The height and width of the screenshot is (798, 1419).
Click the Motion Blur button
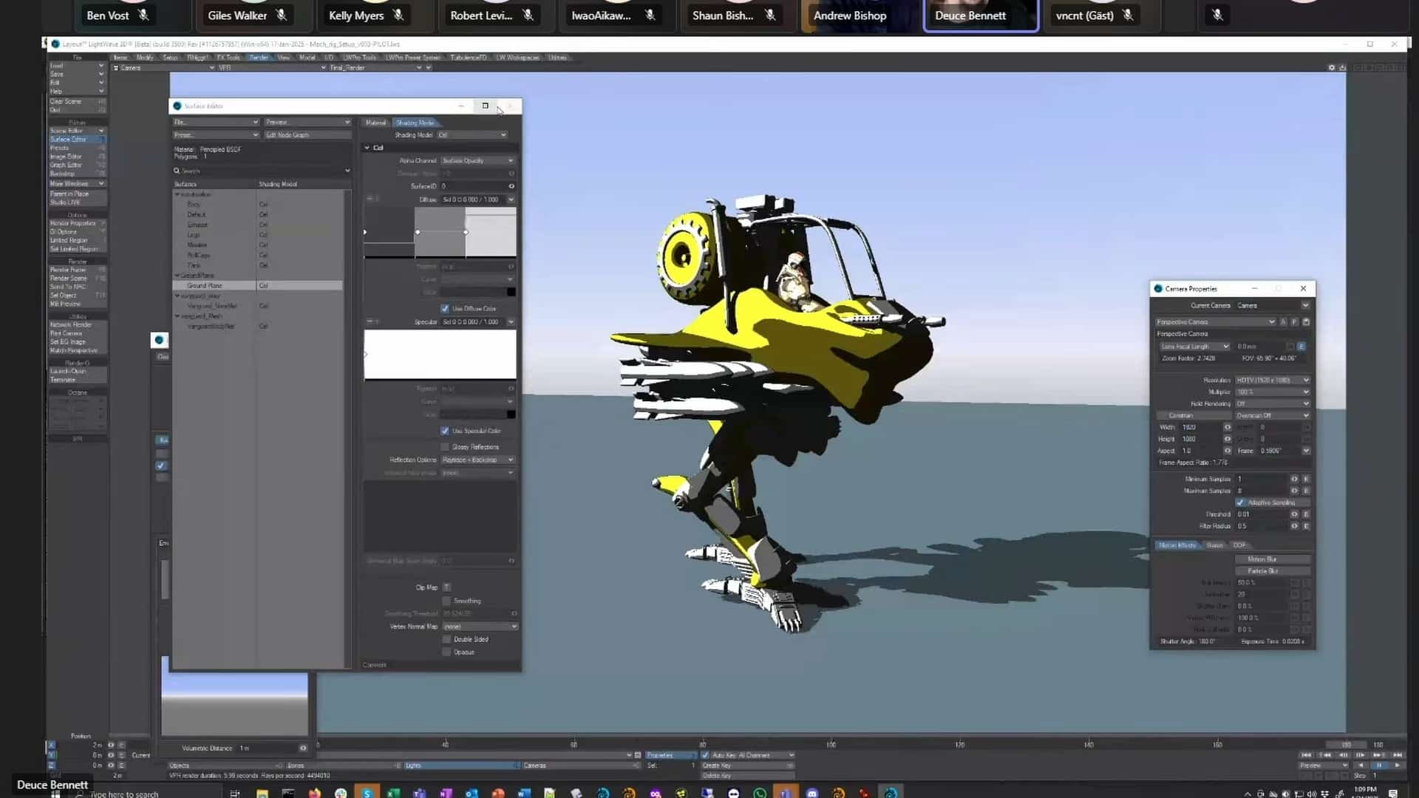(1272, 559)
